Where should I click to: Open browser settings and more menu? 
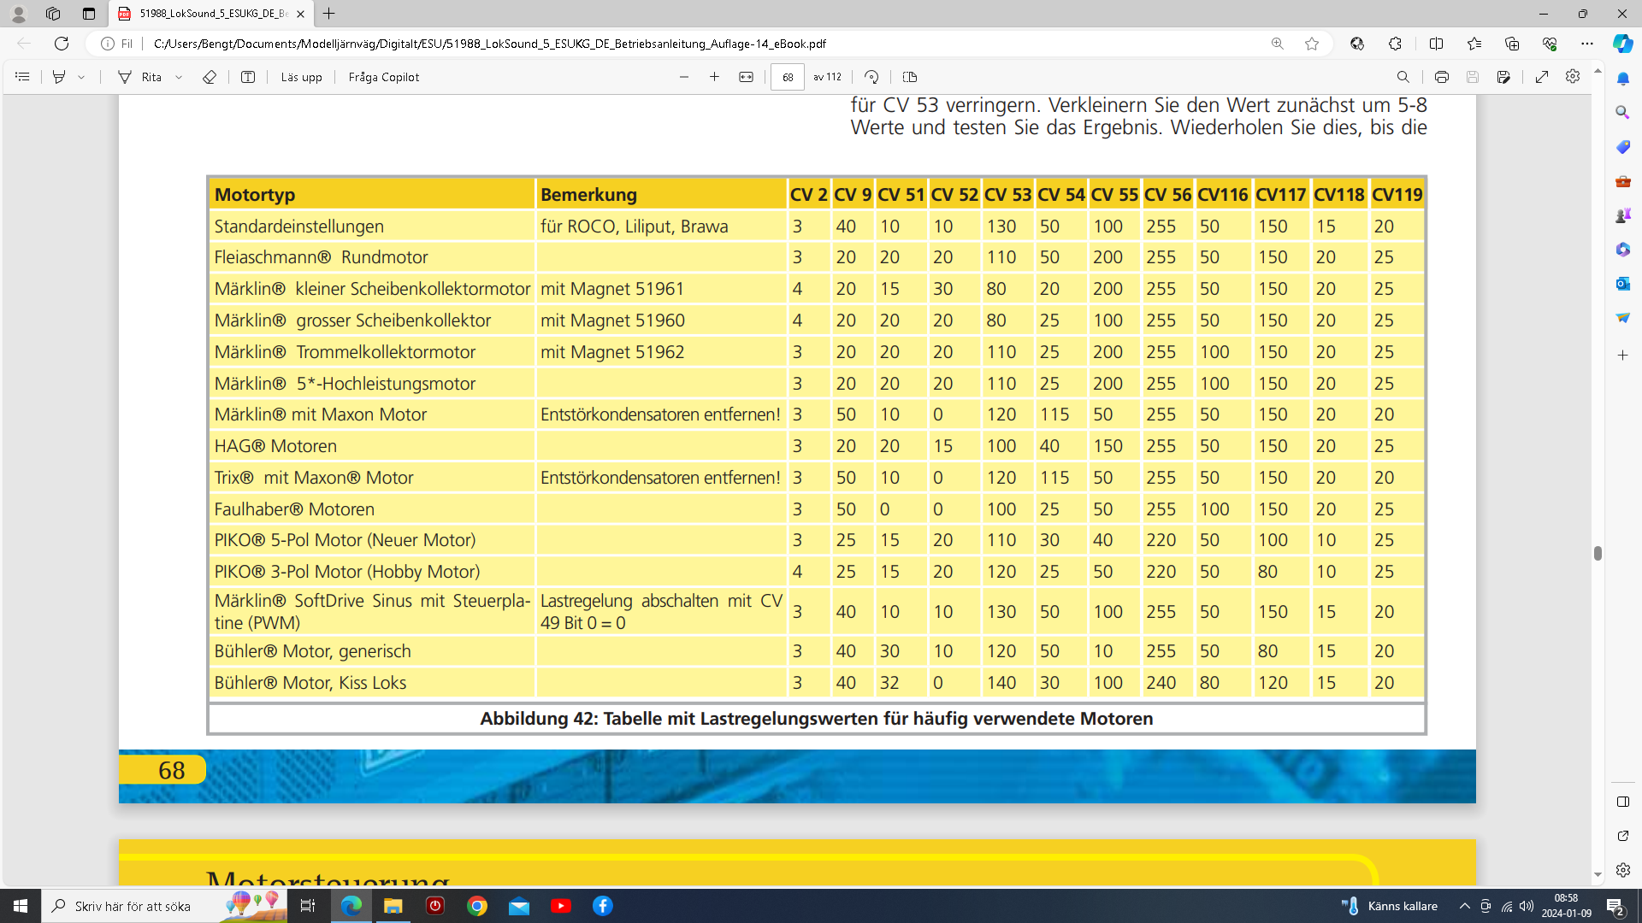(x=1587, y=44)
